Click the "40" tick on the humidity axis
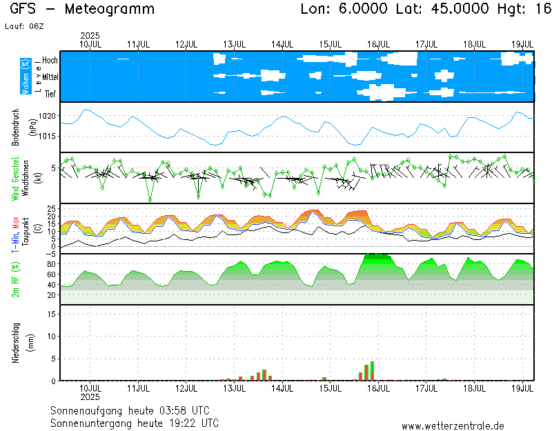Screen dimensions: 552x431 pos(52,285)
